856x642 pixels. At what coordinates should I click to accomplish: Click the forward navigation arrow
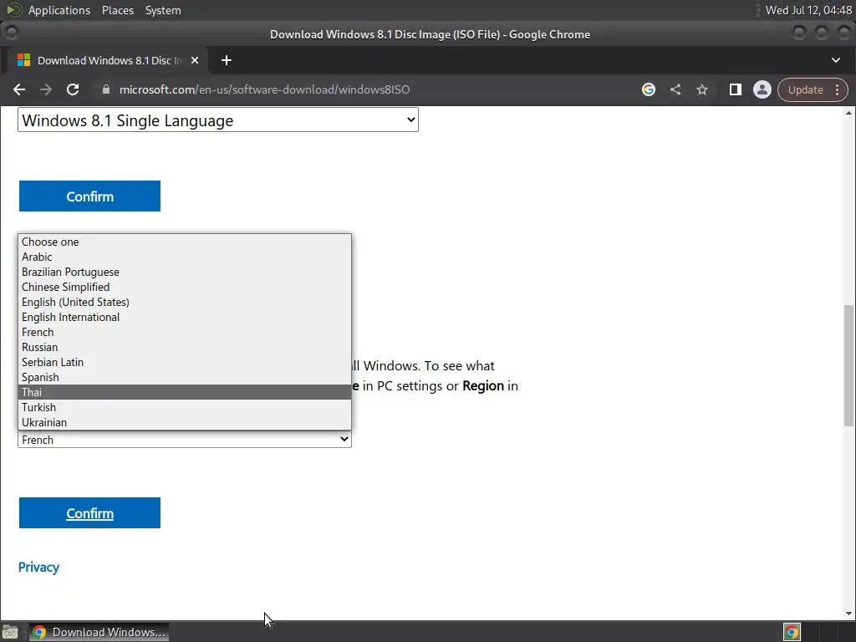pyautogui.click(x=46, y=89)
